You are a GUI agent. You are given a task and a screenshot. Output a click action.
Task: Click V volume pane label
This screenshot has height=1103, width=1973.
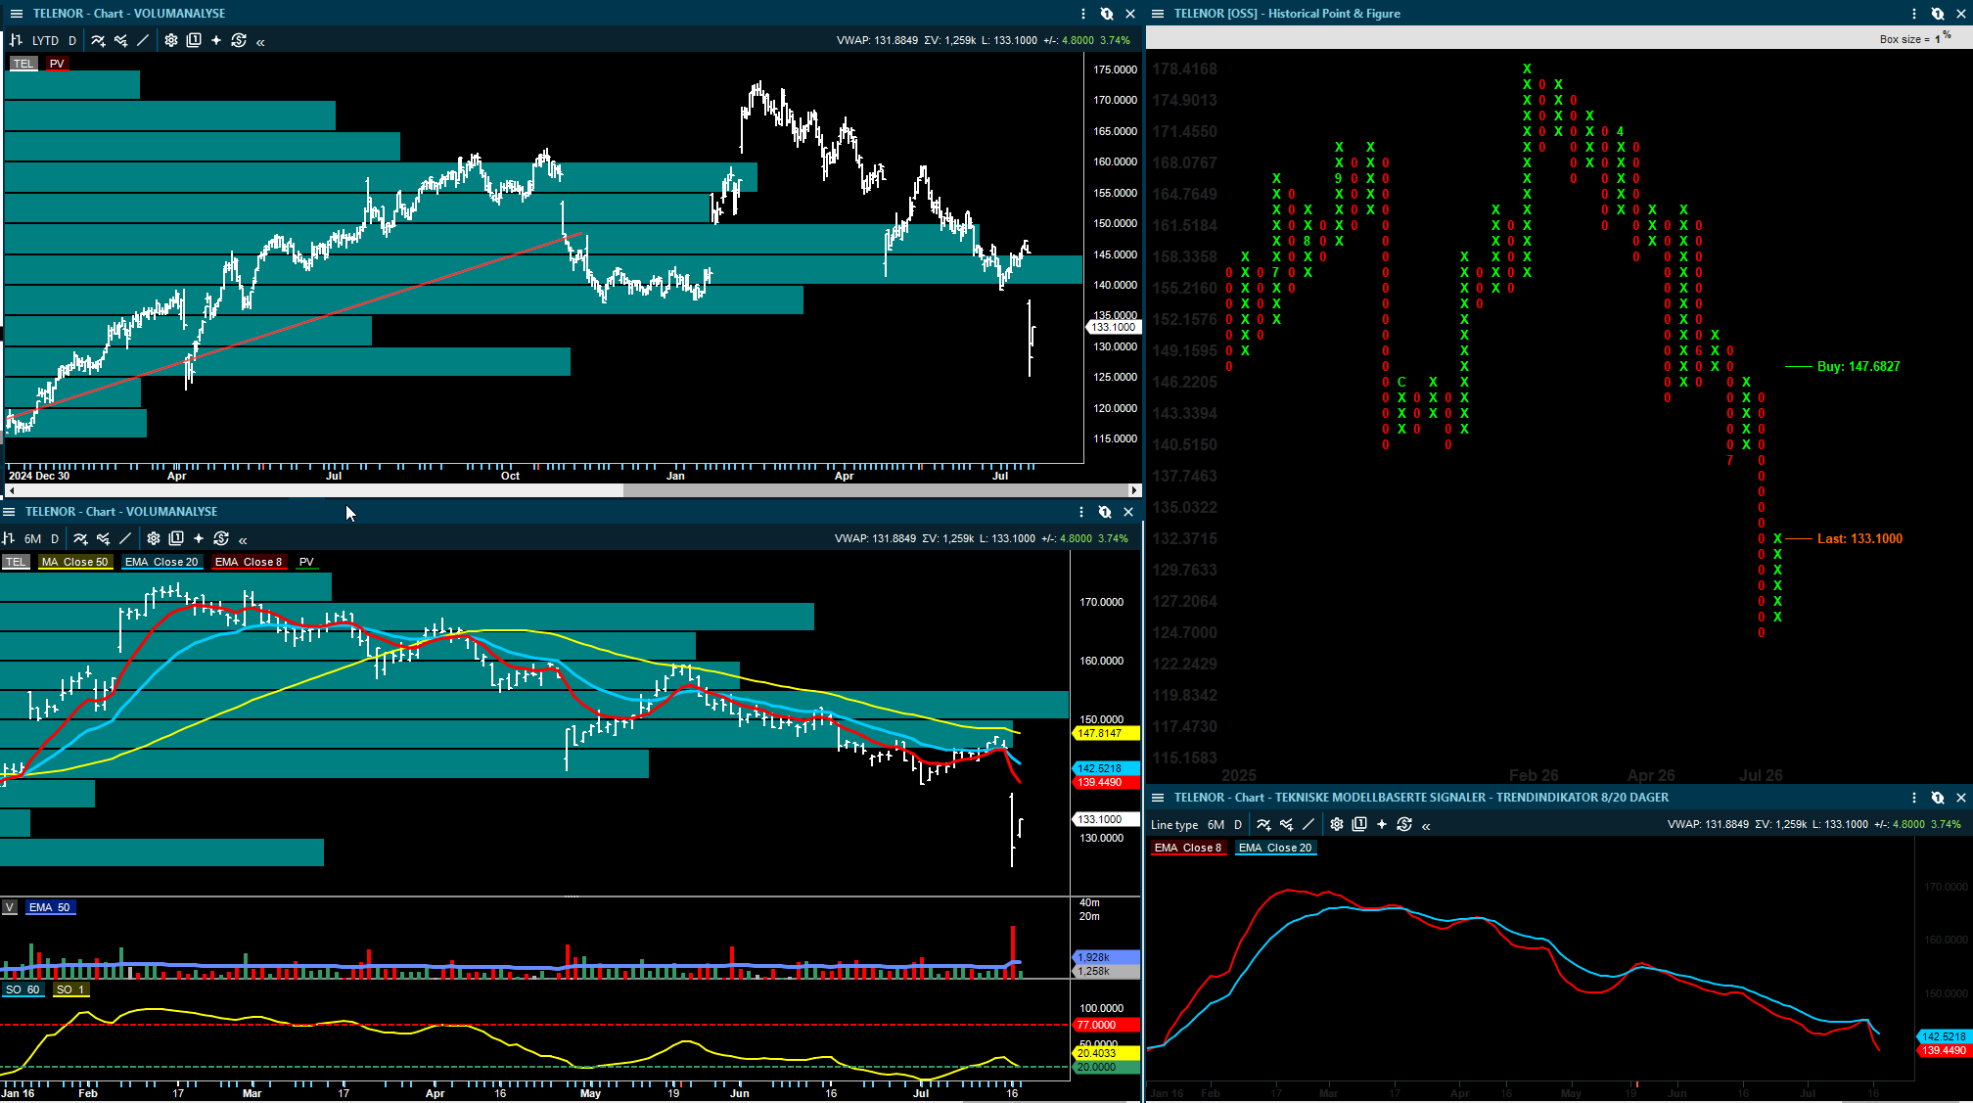pyautogui.click(x=9, y=907)
